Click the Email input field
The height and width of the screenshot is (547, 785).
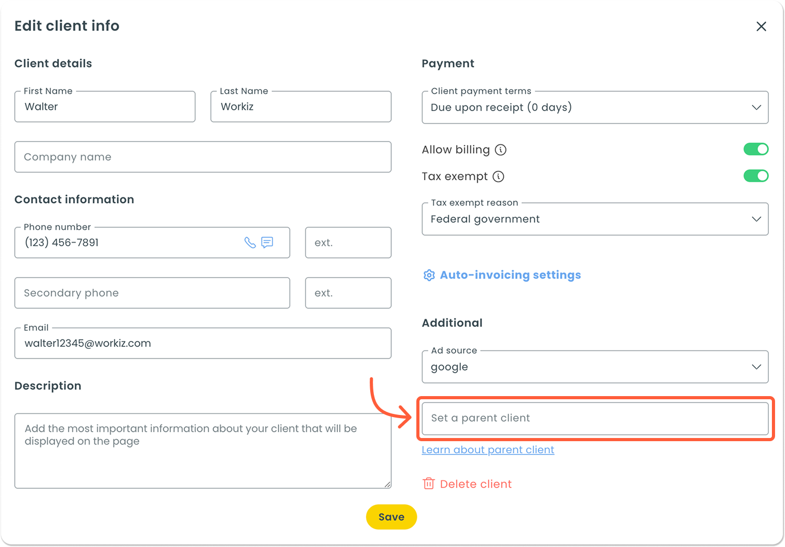tap(203, 343)
